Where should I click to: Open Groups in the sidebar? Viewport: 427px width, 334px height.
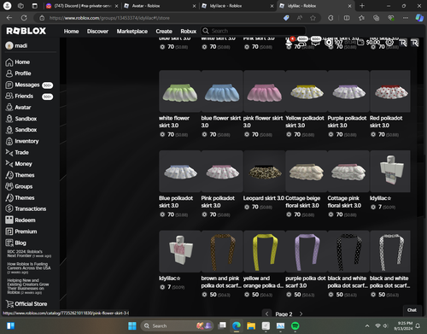click(19, 186)
